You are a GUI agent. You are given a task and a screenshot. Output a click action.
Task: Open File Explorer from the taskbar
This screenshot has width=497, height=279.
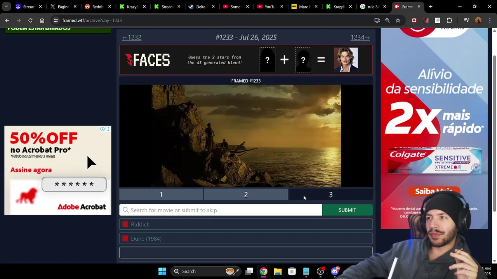[278, 271]
